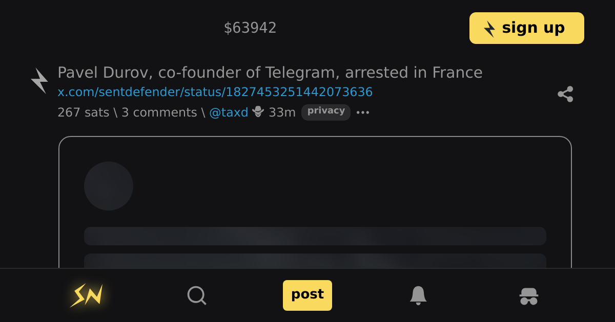Click the share icon for this post

point(565,94)
